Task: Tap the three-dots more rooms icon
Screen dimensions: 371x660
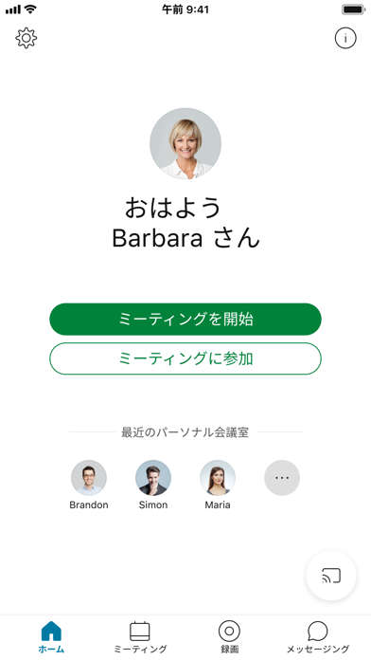Action: pyautogui.click(x=282, y=478)
